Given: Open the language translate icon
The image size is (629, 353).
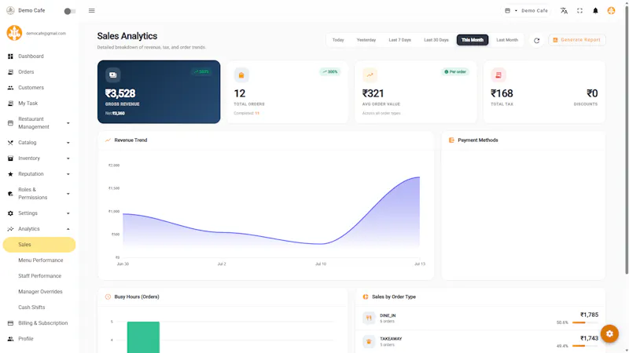Looking at the screenshot, I should point(564,11).
